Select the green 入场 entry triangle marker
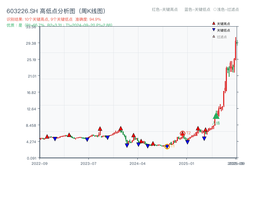Screen dimensions: 263x197 [216, 117]
